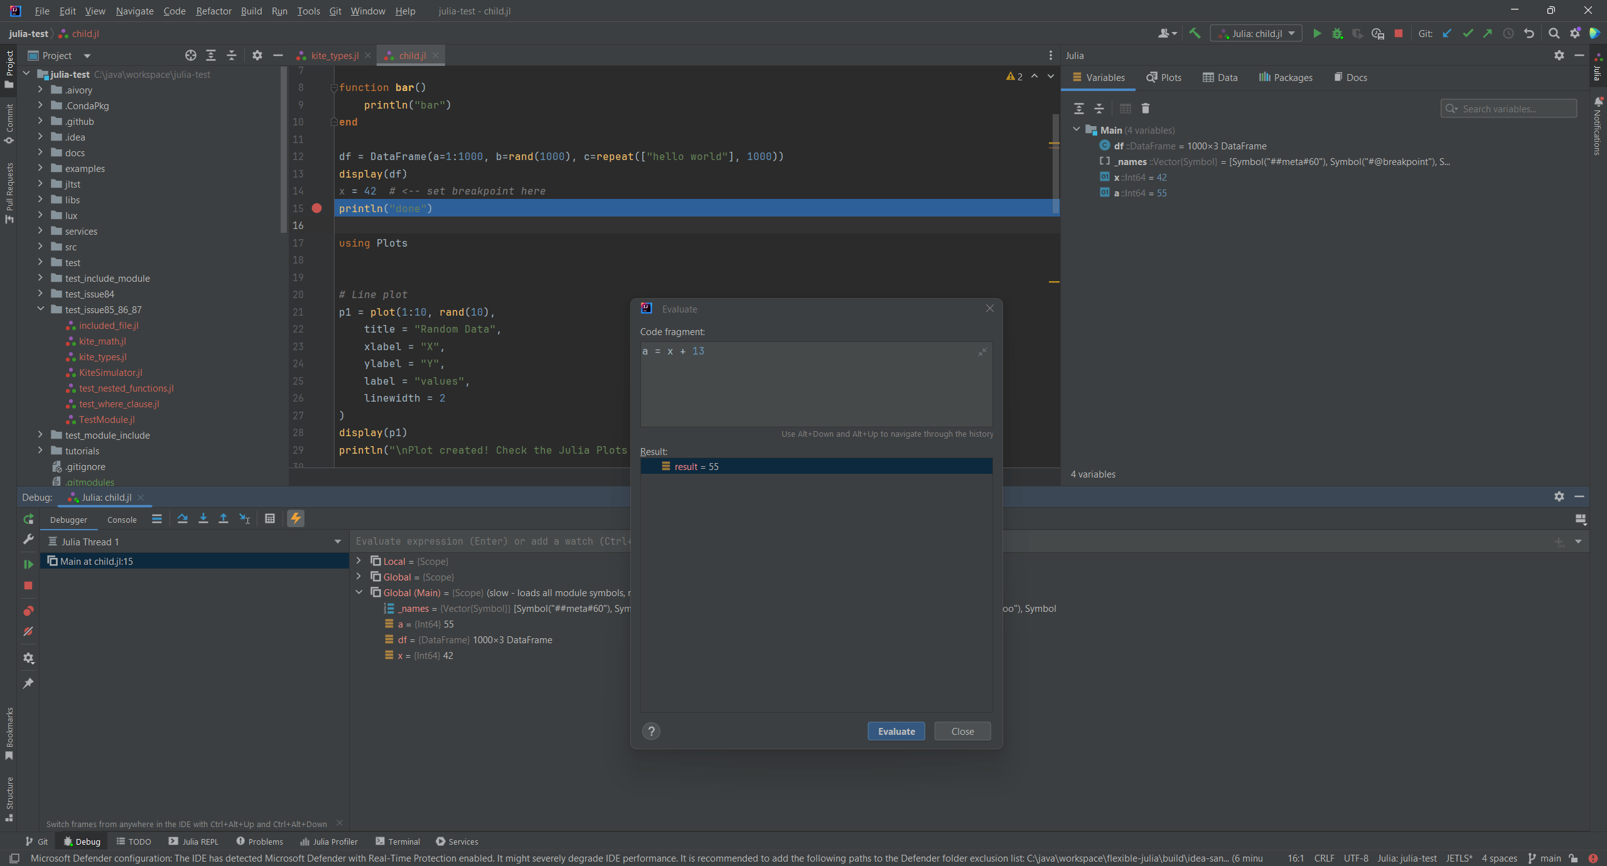The width and height of the screenshot is (1607, 866).
Task: Click Run to Cursor in the debugger toolbar
Action: (244, 518)
